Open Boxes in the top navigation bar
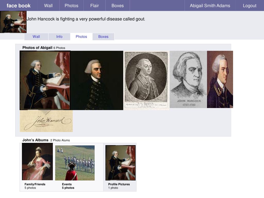The image size is (264, 198). pos(118,6)
